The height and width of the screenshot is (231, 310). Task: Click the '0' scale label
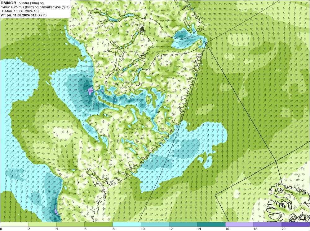coord(1,229)
